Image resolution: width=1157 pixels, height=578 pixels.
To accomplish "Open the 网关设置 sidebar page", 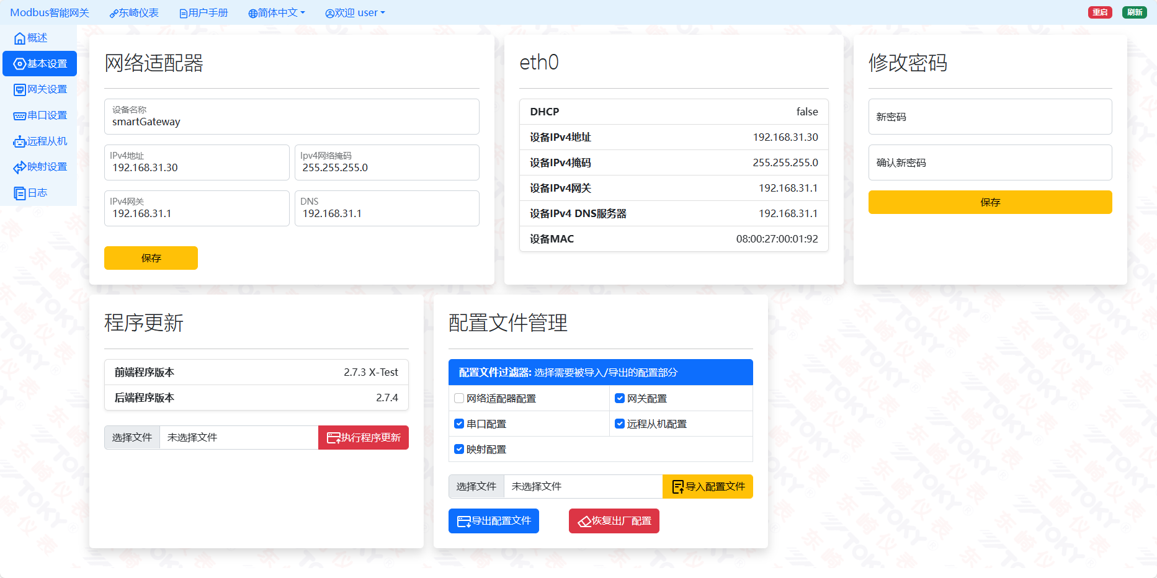I will coord(40,90).
